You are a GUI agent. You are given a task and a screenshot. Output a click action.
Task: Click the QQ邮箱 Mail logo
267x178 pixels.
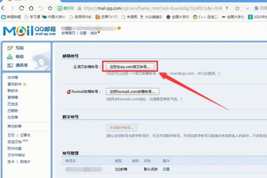pos(29,31)
